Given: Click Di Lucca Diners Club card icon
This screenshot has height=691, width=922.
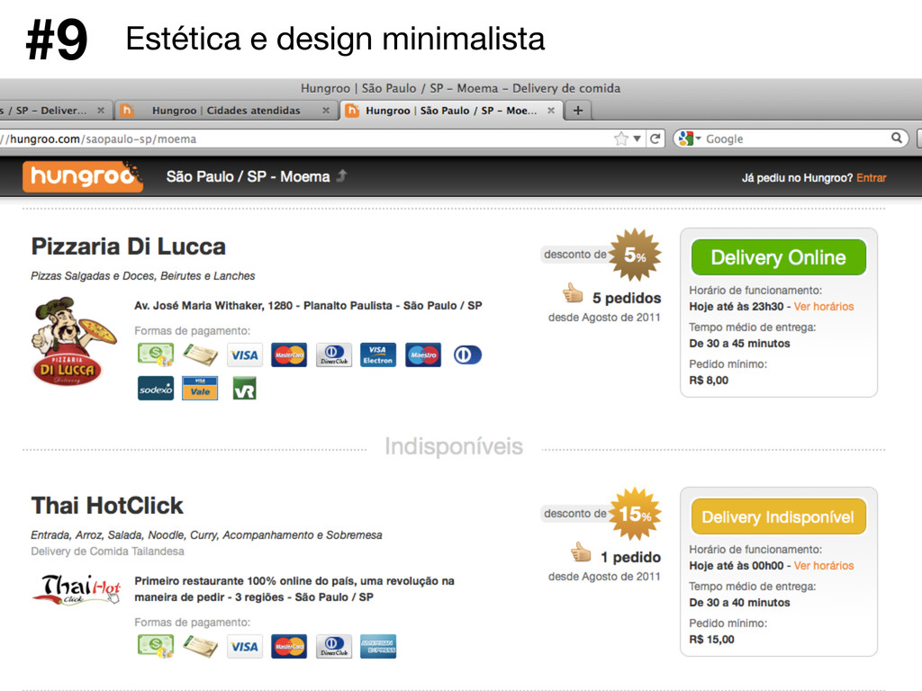Looking at the screenshot, I should click(334, 354).
